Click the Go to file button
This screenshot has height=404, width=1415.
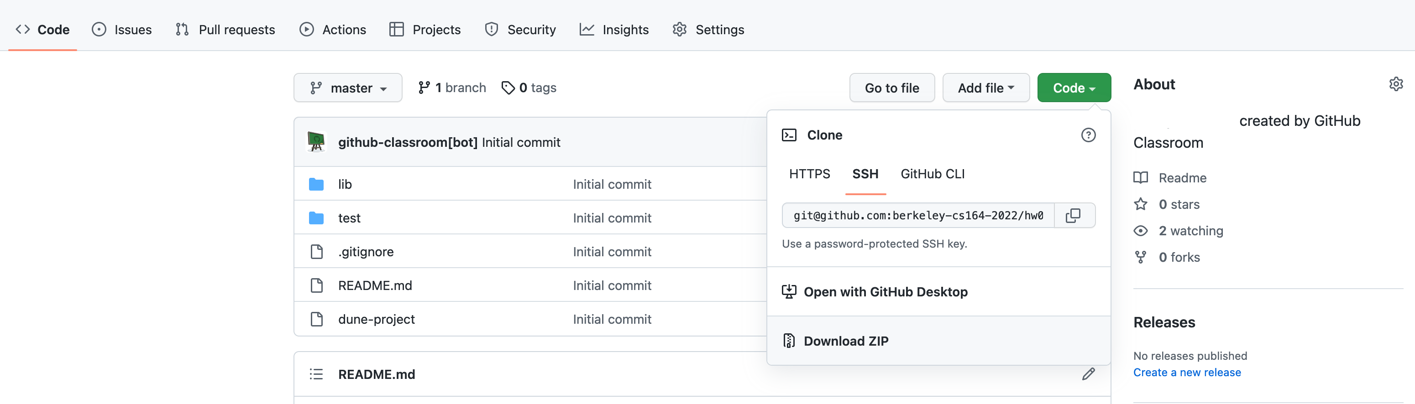click(x=892, y=88)
